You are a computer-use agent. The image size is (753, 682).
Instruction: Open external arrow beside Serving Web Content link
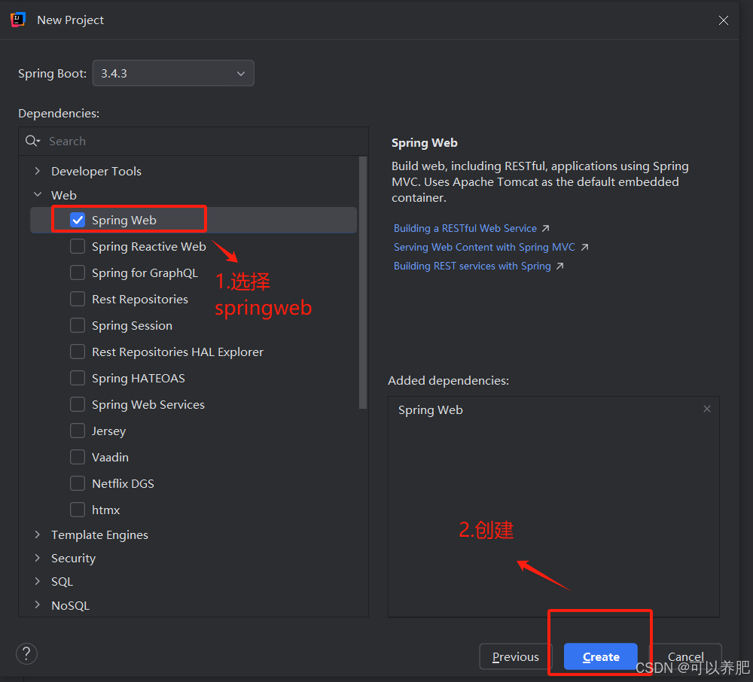pos(584,247)
